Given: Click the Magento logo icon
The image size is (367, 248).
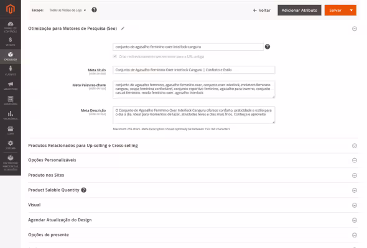Looking at the screenshot, I should tap(11, 9).
